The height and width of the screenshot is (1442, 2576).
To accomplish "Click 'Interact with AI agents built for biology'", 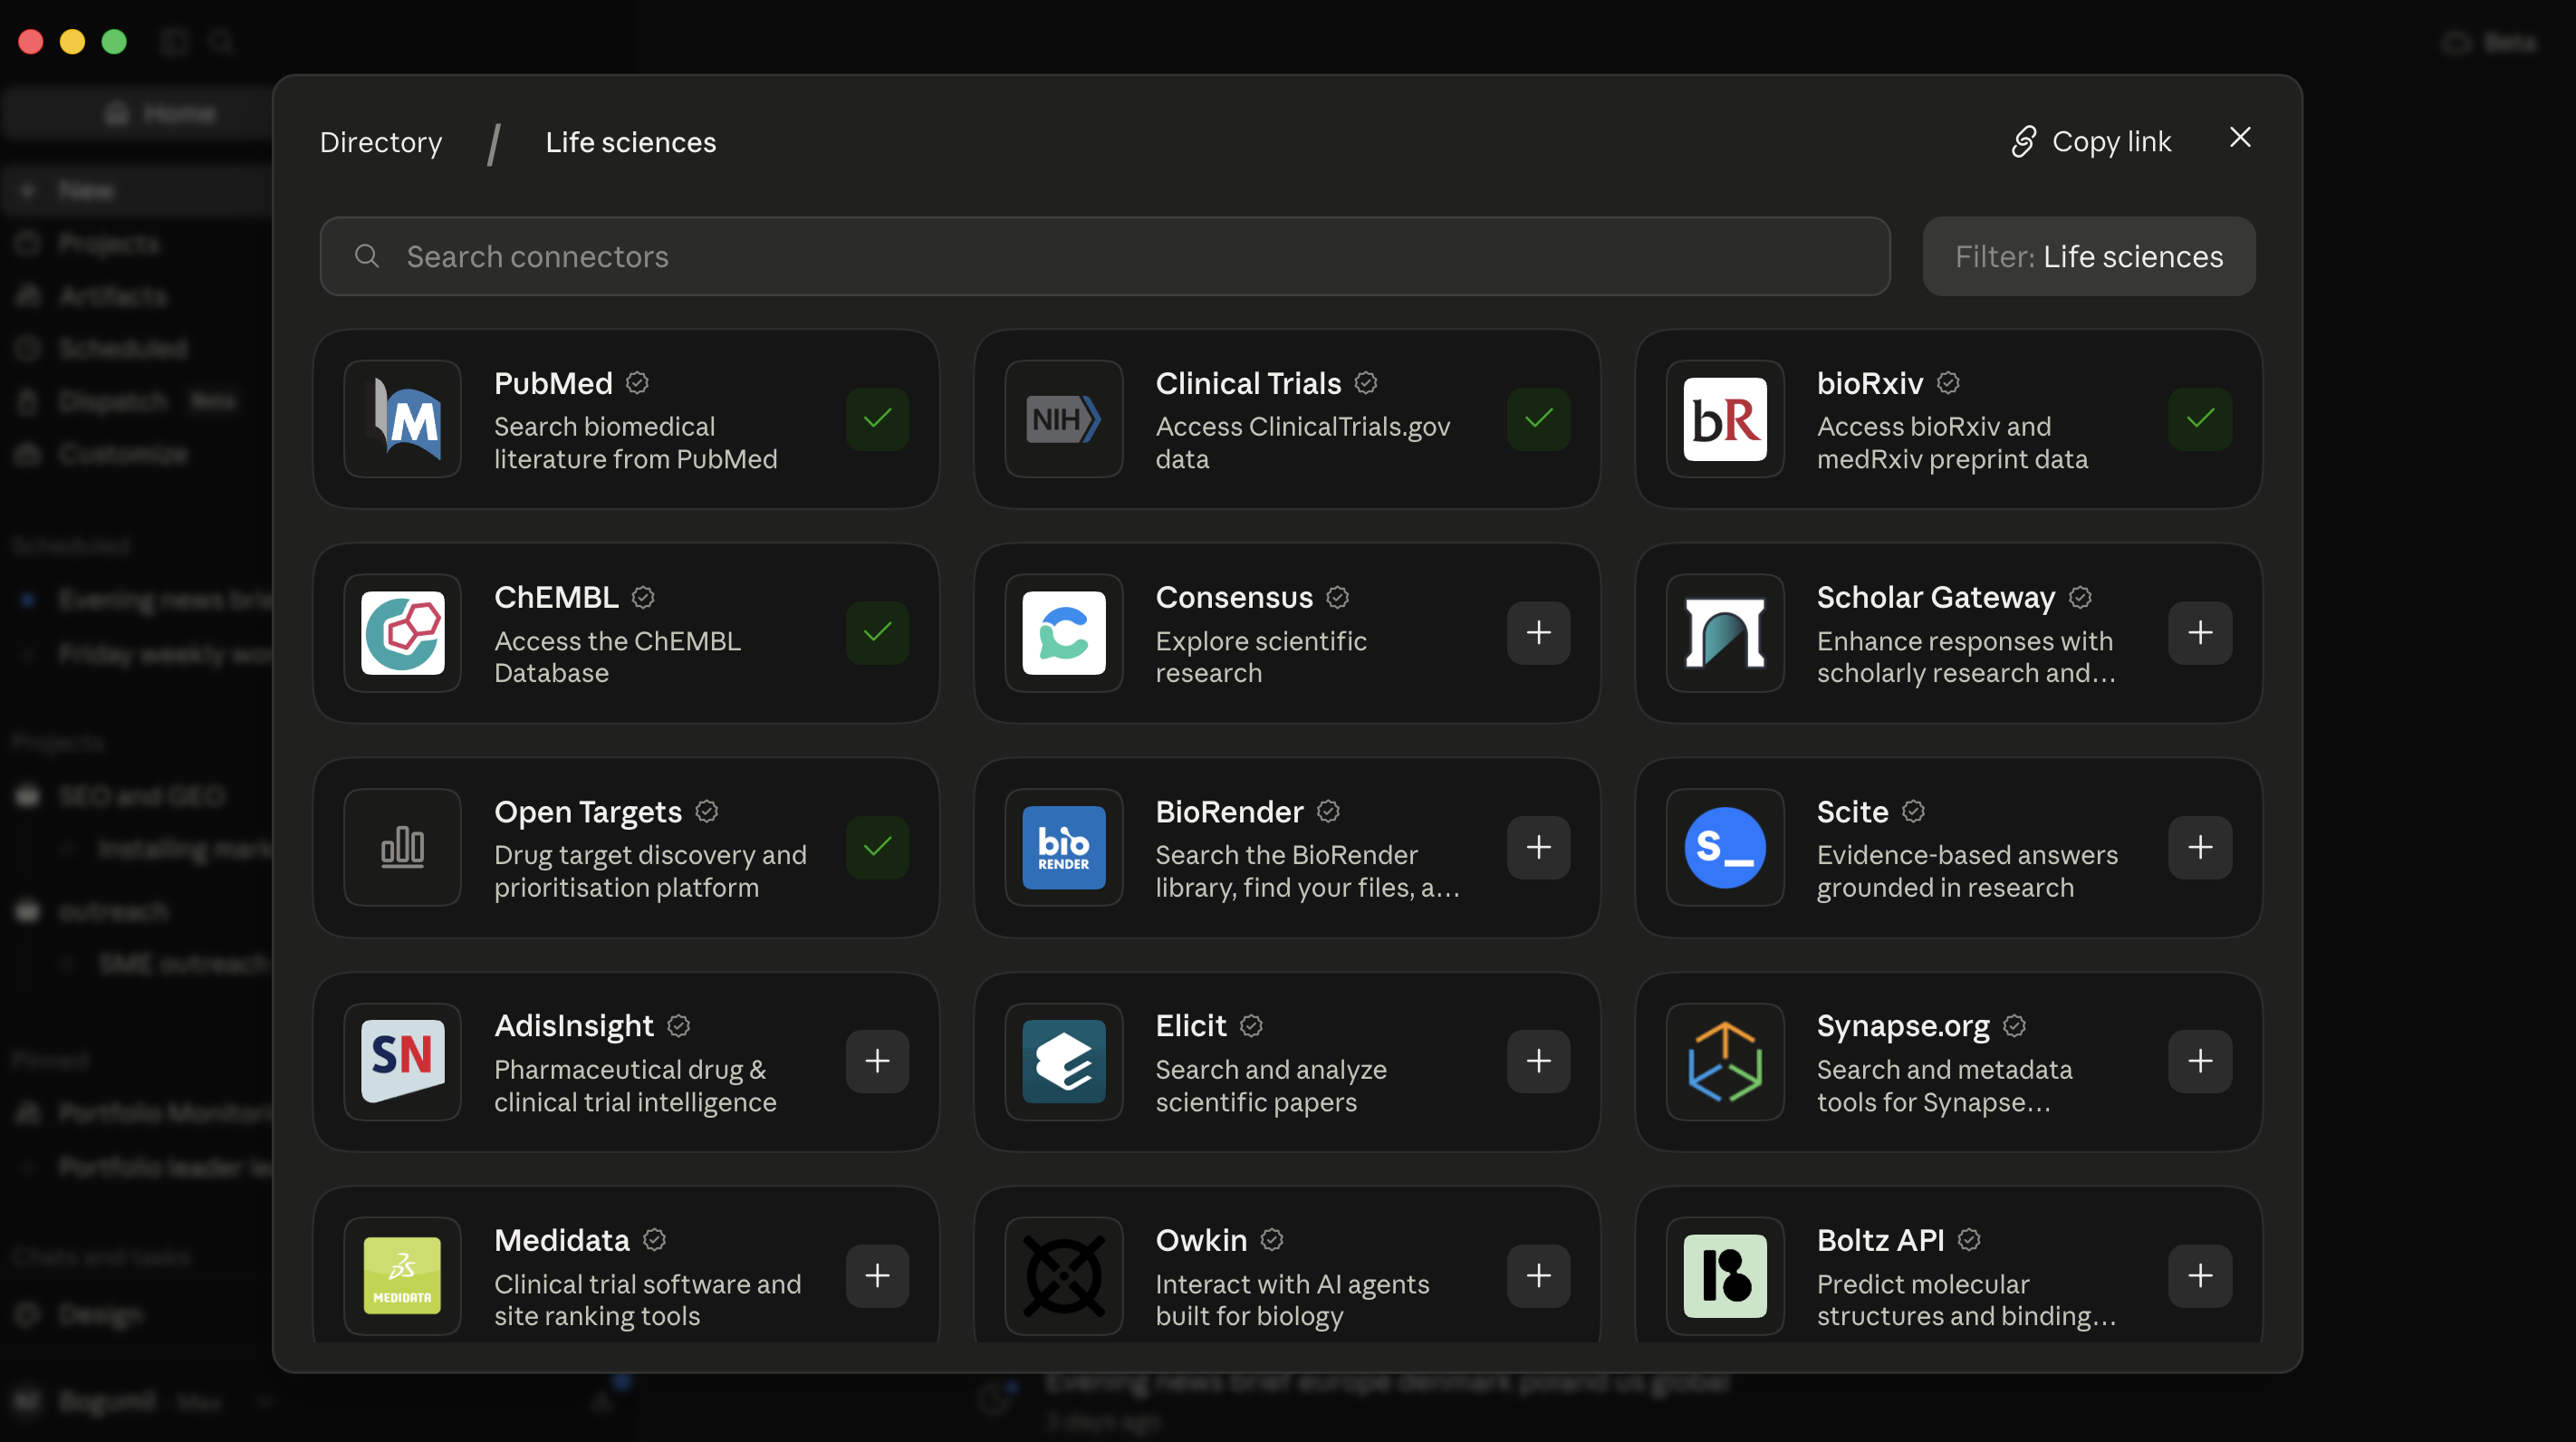I will [1293, 1300].
